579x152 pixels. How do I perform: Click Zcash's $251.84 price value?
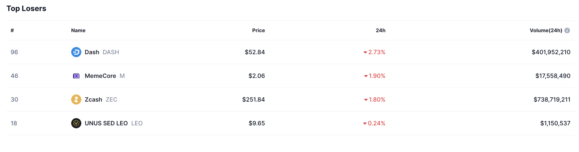pyautogui.click(x=253, y=100)
